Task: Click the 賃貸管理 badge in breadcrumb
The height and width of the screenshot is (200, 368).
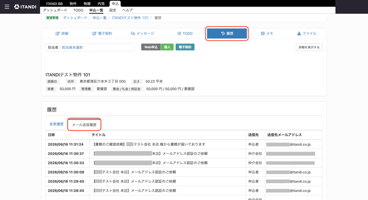Action: [52, 18]
